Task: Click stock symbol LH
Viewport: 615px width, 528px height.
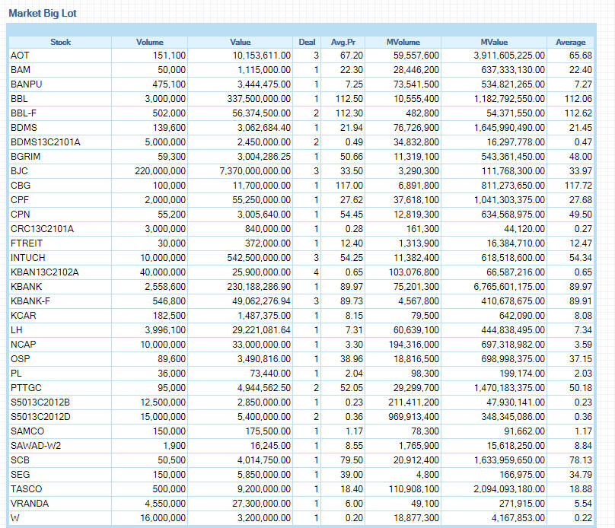Action: pos(17,330)
